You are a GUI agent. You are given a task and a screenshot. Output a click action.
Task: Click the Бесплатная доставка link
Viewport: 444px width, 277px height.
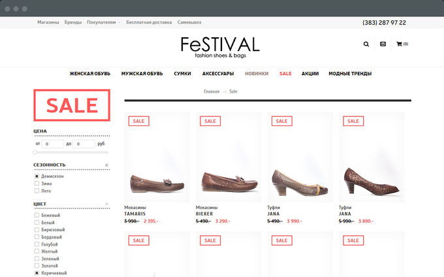[149, 22]
